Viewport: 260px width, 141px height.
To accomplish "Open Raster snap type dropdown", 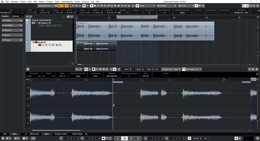I will (147, 6).
